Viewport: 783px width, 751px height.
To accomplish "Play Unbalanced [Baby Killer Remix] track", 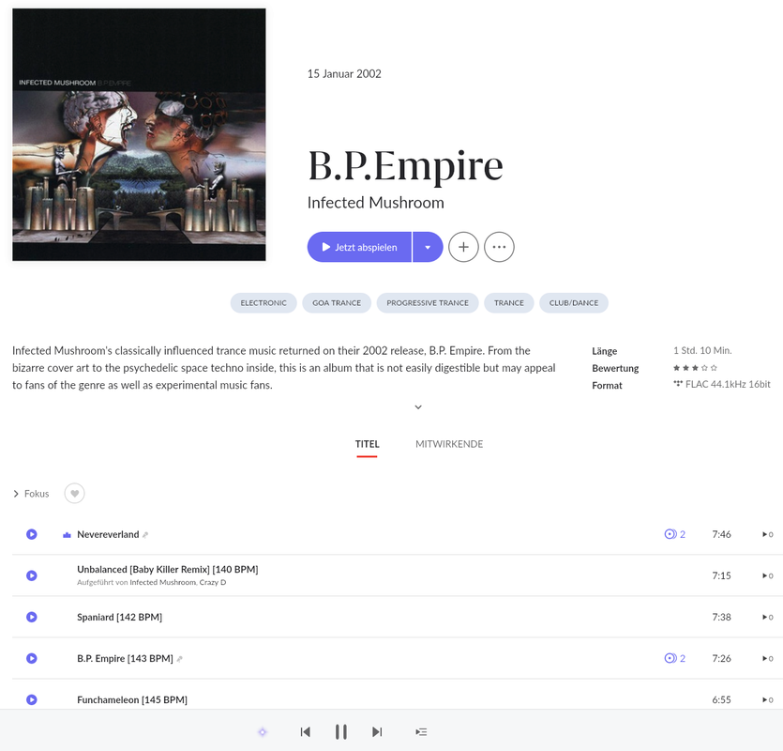I will [32, 575].
